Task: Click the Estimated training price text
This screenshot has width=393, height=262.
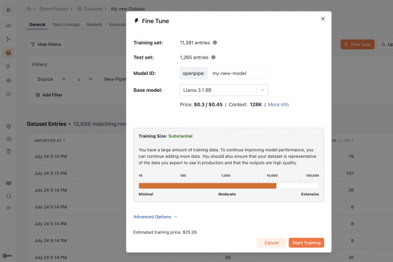Action: [165, 232]
